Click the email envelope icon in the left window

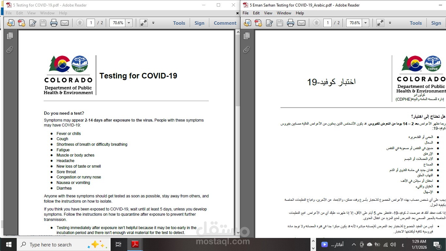[65, 23]
